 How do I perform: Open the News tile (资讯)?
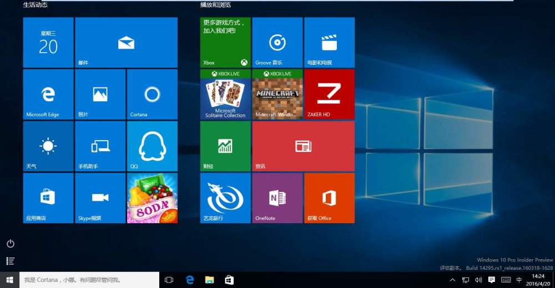click(x=304, y=146)
